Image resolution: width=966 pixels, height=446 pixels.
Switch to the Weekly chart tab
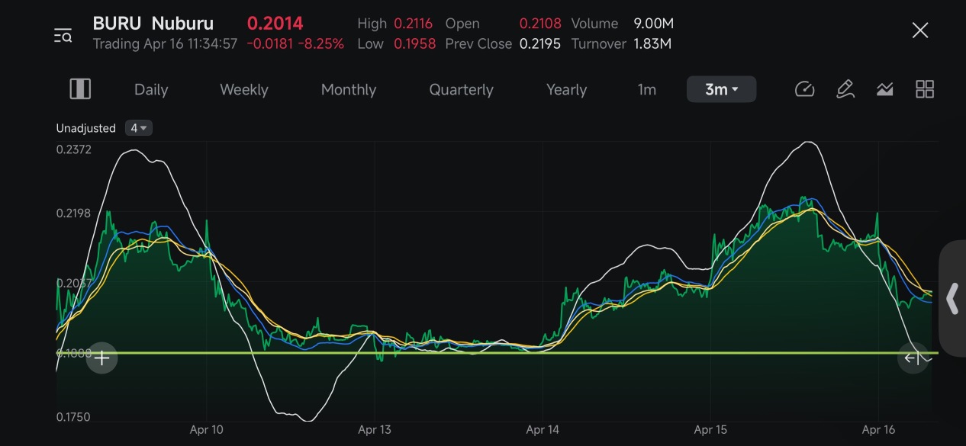click(x=244, y=89)
